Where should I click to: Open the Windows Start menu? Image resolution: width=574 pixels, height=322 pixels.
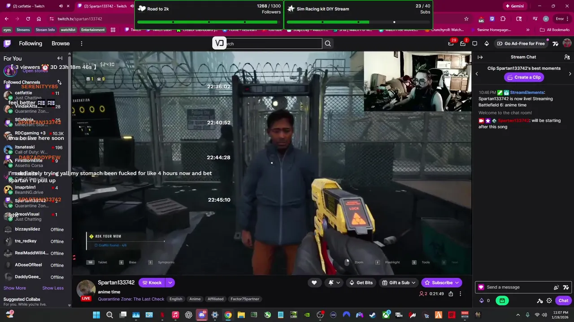click(96, 315)
